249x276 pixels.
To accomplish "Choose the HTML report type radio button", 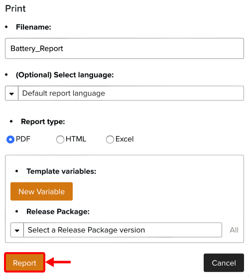I will tap(60, 139).
